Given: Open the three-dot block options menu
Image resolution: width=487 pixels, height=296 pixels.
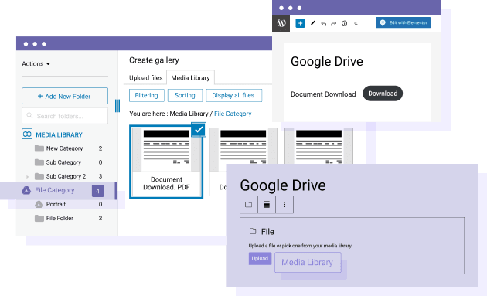Looking at the screenshot, I should coord(284,204).
